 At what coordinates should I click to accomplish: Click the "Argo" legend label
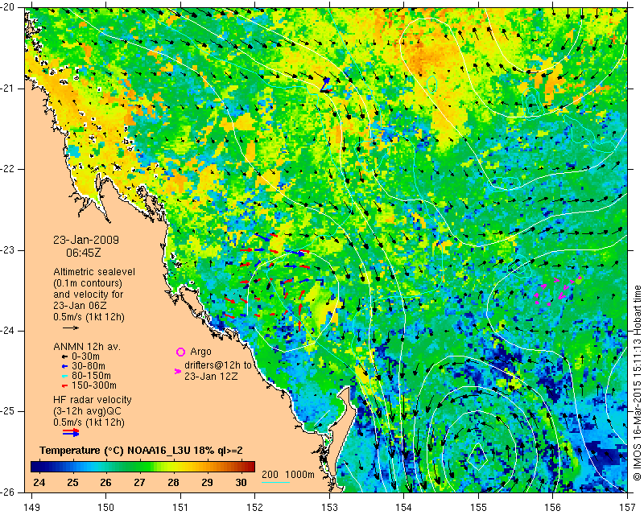point(200,352)
